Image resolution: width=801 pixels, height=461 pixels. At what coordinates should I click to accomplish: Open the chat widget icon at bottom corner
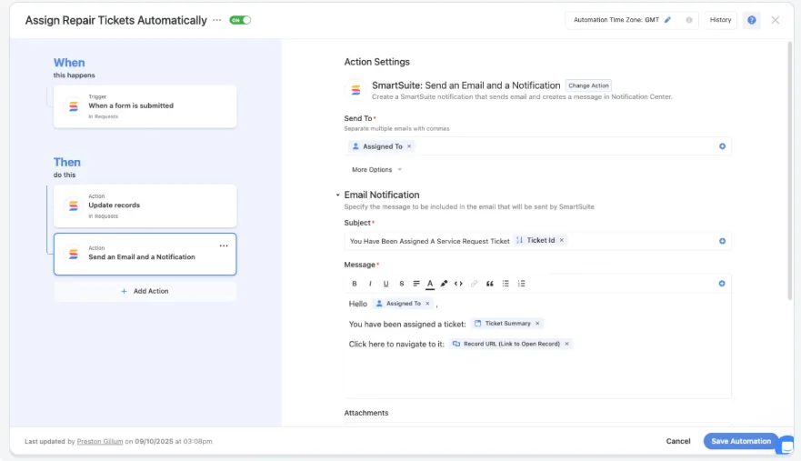(x=786, y=446)
